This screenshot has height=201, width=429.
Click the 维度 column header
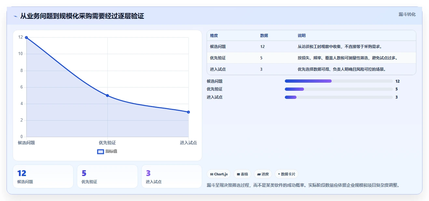(214, 36)
